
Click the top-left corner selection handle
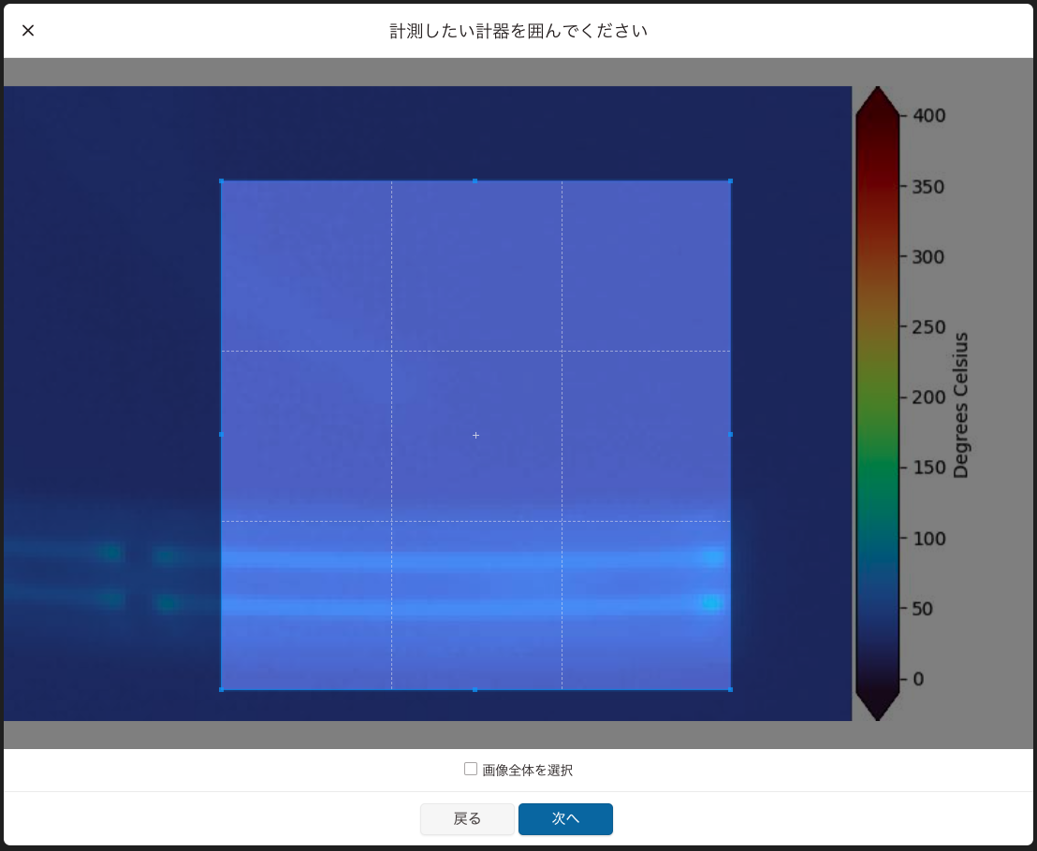coord(222,180)
